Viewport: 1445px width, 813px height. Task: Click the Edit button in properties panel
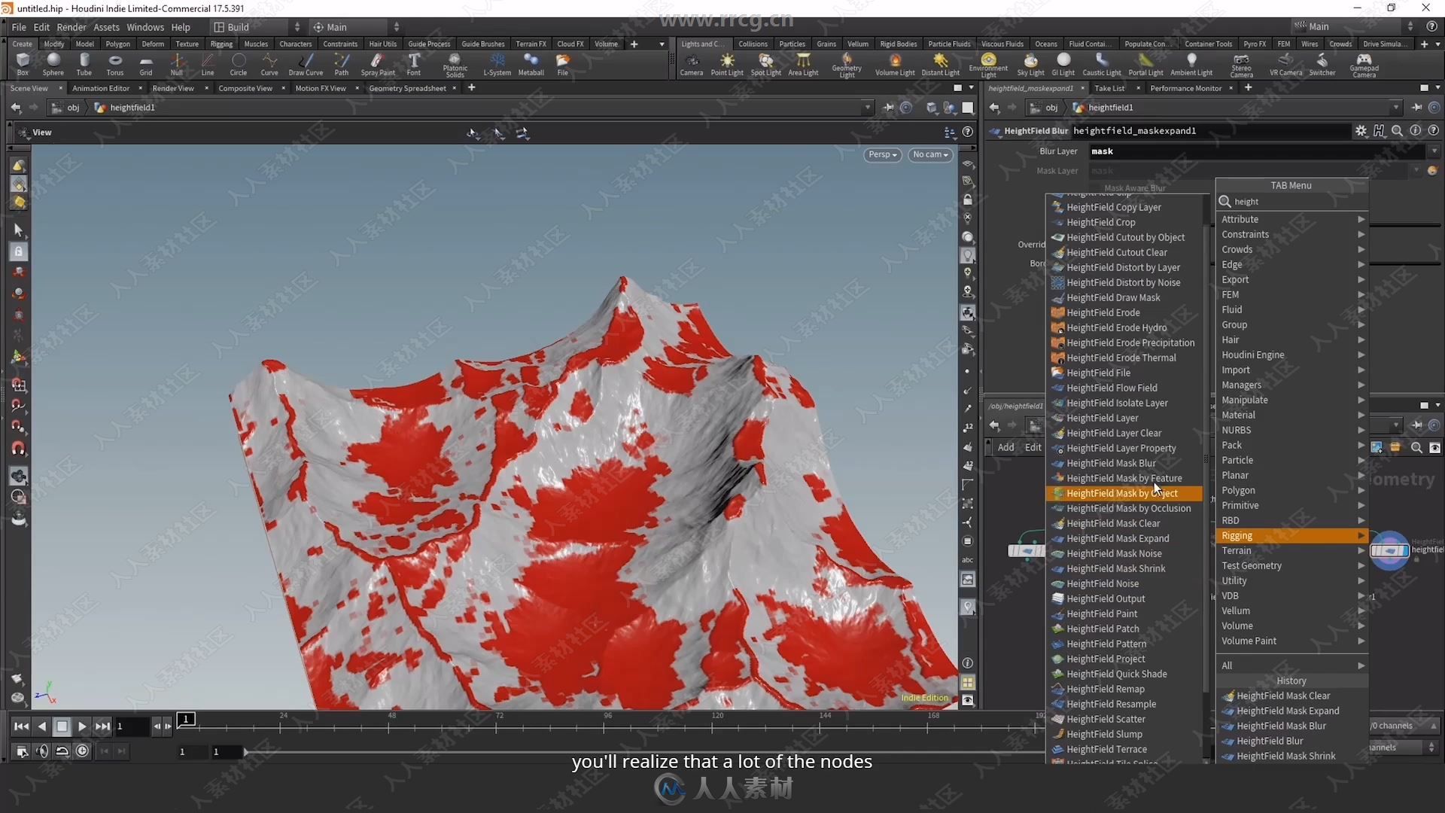click(x=1032, y=446)
